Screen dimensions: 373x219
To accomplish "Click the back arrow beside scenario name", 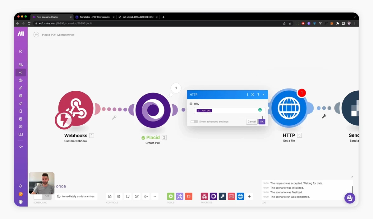I will [x=36, y=35].
